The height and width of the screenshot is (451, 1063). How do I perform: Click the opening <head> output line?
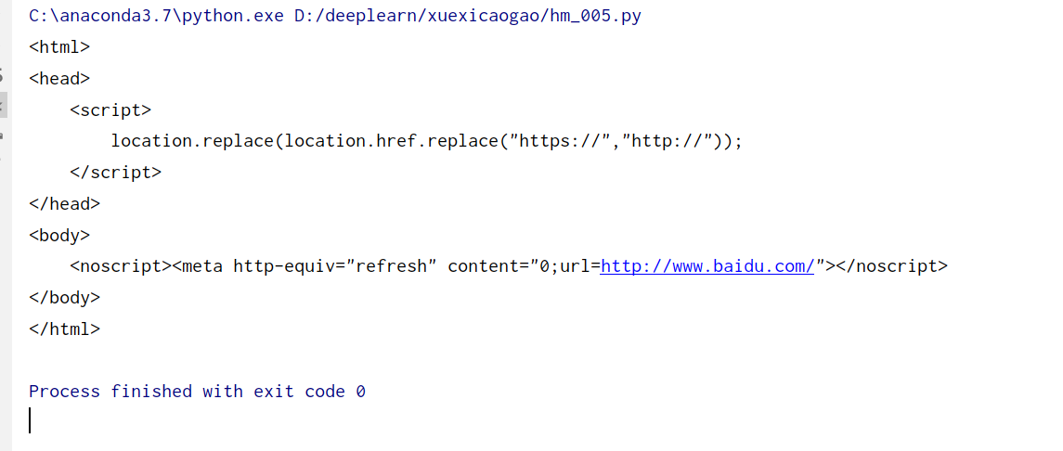click(59, 79)
